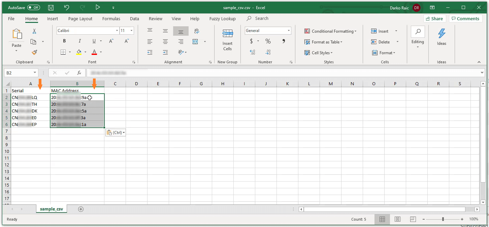Click the Share button
Image resolution: width=489 pixels, height=227 pixels.
[435, 19]
